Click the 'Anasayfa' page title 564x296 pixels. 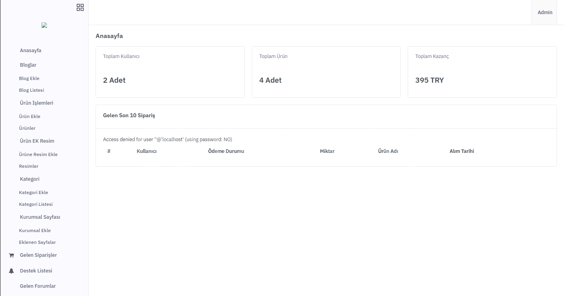click(109, 36)
